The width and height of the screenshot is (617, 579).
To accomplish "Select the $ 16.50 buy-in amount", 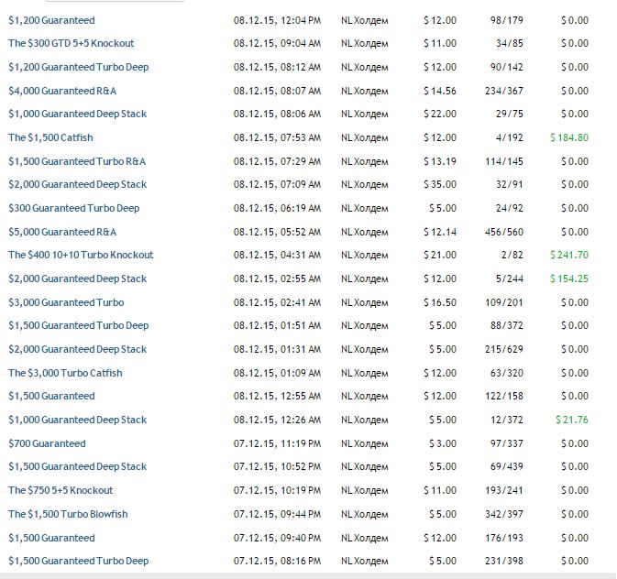I will coord(440,302).
